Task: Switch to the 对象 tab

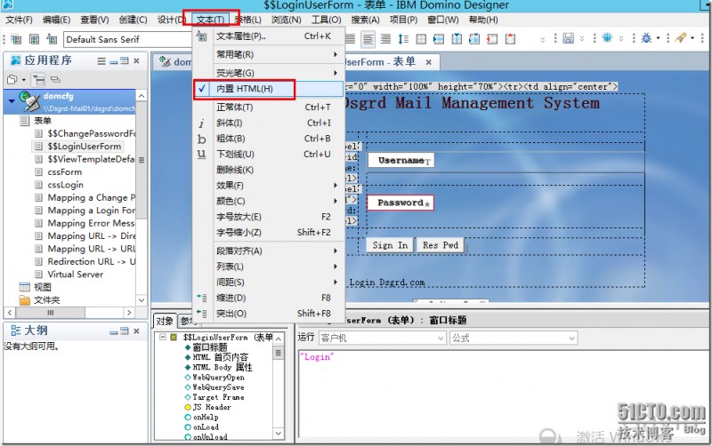Action: click(x=165, y=321)
